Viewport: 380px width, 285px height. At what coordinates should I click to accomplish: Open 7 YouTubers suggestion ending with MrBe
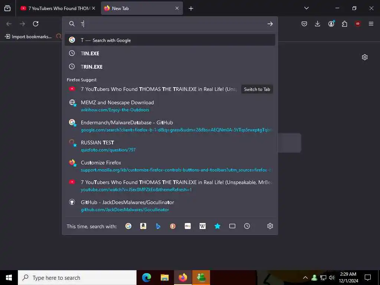pyautogui.click(x=170, y=186)
